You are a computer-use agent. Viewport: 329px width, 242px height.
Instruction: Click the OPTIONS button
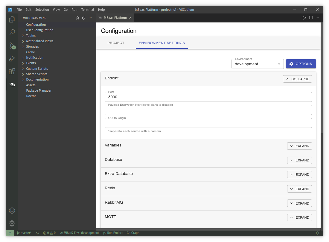coord(301,64)
